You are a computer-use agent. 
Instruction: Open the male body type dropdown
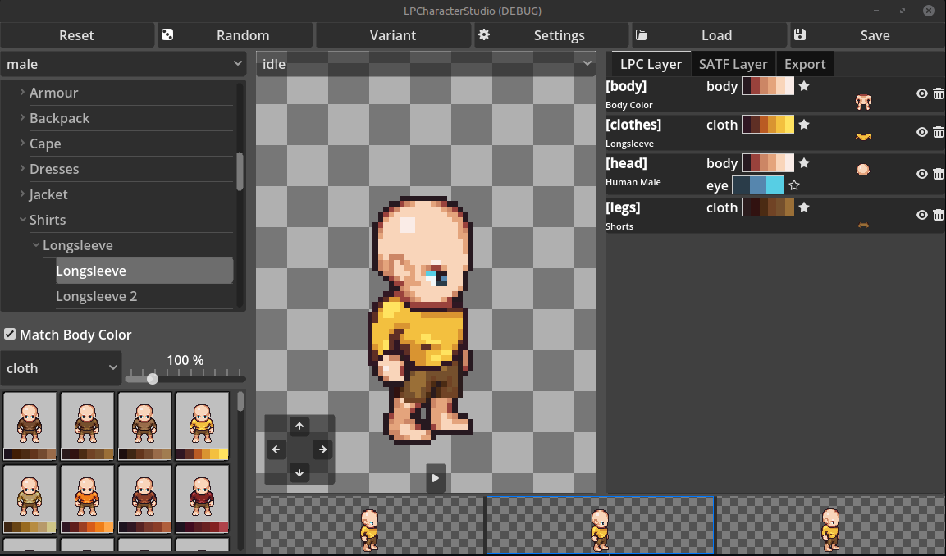[123, 64]
